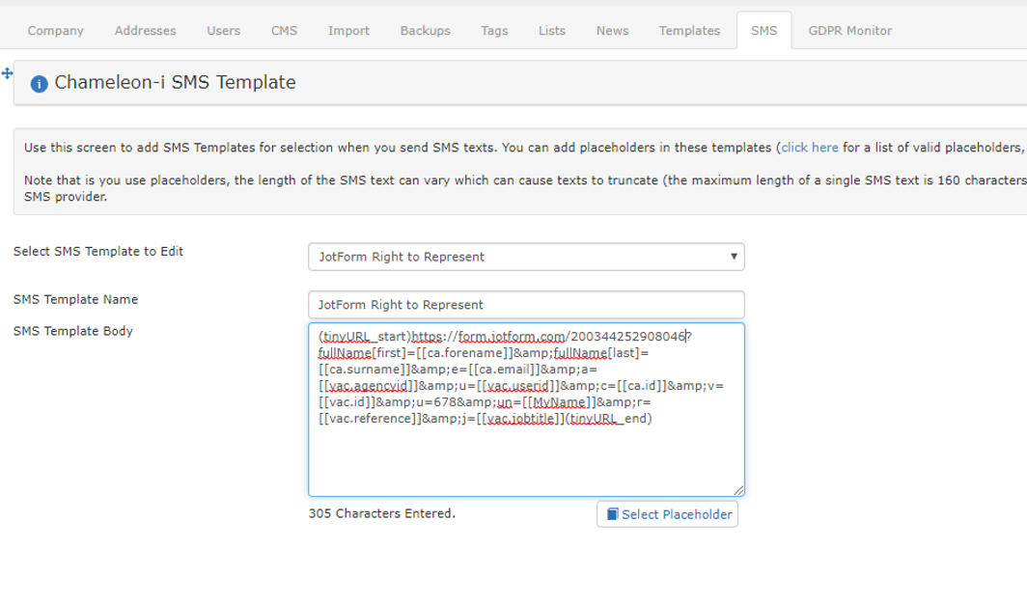This screenshot has width=1027, height=604.
Task: Click the 'Select SMS Template to Edit' label
Action: (98, 251)
